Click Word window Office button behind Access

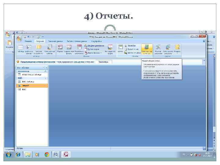point(8,34)
